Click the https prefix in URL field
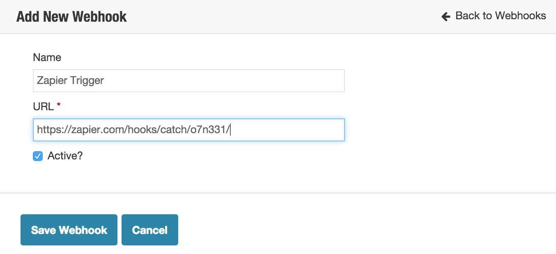 click(47, 130)
